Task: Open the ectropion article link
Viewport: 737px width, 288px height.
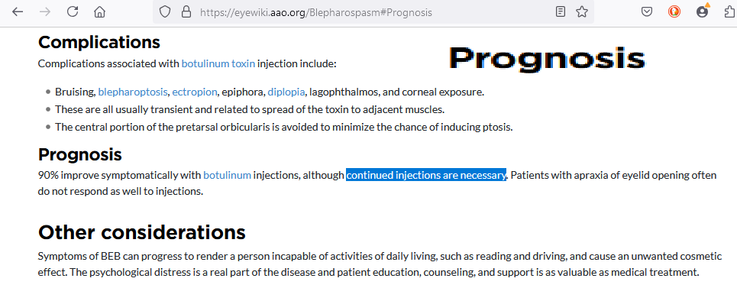Action: [x=195, y=92]
